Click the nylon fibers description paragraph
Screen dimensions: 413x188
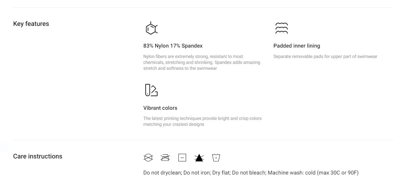tap(202, 62)
